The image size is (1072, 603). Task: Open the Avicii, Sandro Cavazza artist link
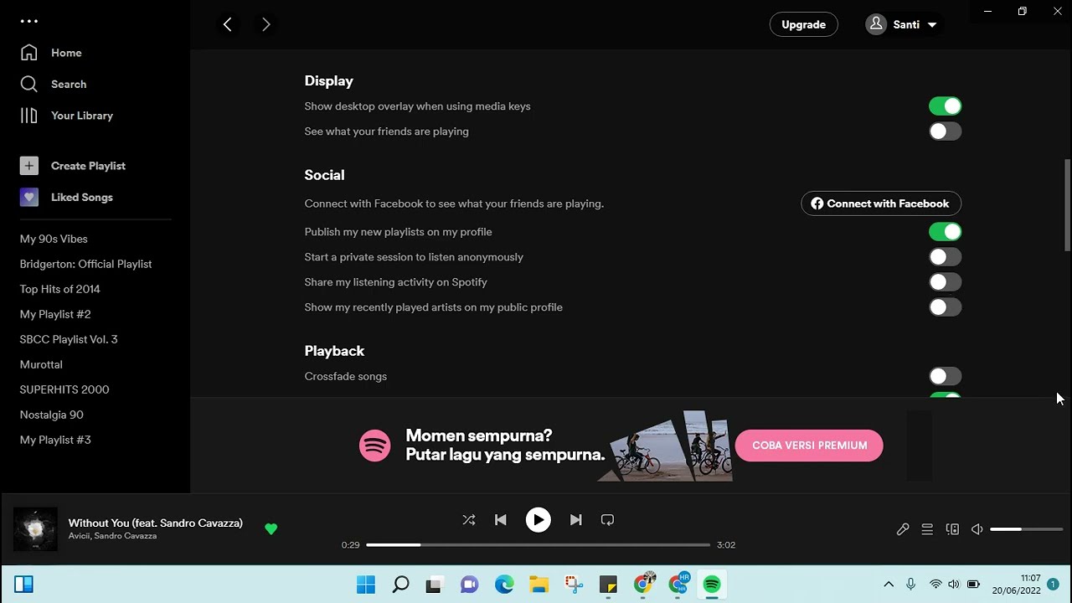pos(112,536)
